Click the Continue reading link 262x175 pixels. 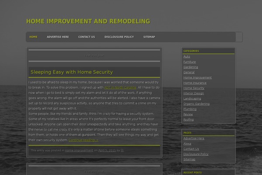[x=83, y=140]
